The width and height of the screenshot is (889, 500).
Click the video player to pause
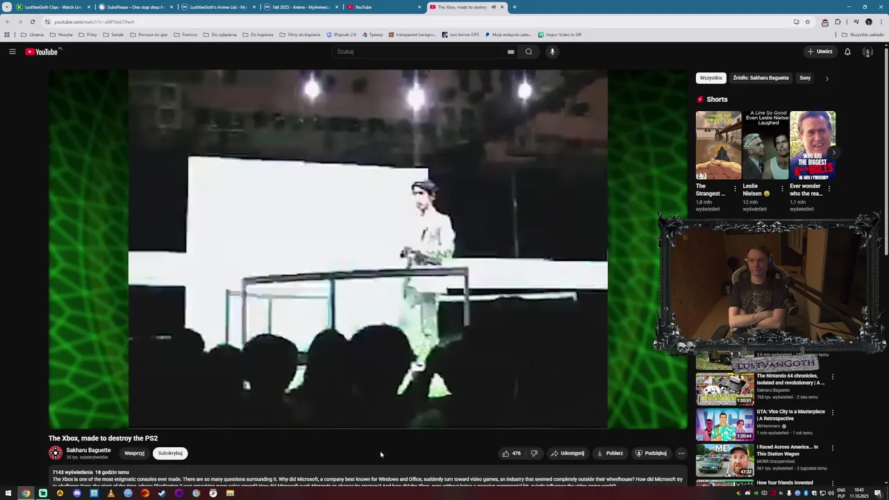tap(368, 249)
